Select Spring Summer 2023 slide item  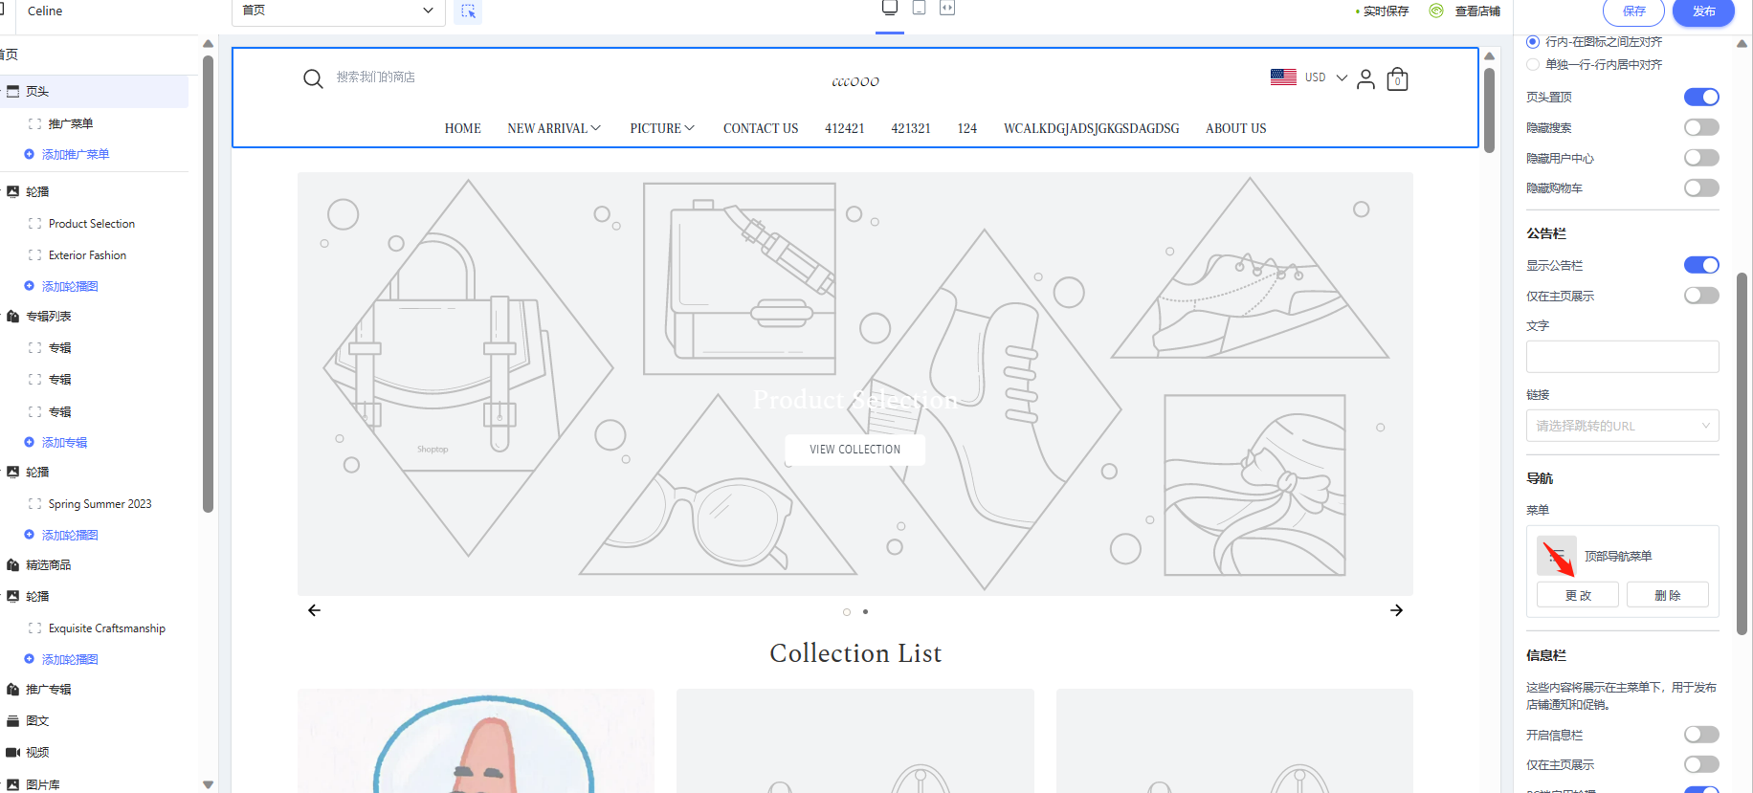coord(100,504)
